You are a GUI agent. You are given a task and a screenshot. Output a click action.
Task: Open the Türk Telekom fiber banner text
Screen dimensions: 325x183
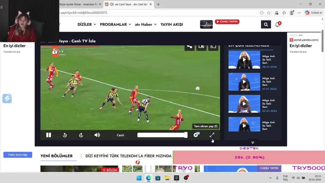[x=128, y=156]
